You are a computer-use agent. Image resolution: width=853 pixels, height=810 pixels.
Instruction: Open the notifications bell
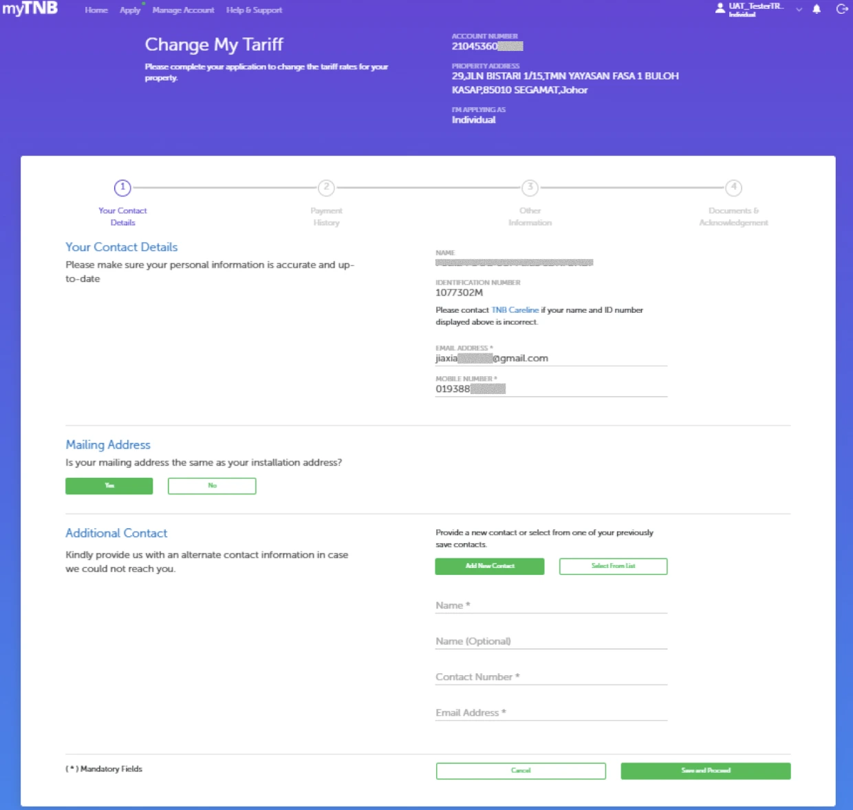[817, 10]
